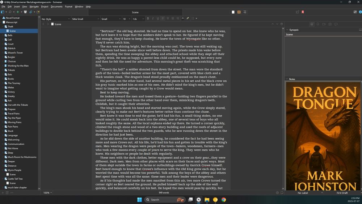
Task: Go forward in editor history arrow
Action: (x=48, y=24)
